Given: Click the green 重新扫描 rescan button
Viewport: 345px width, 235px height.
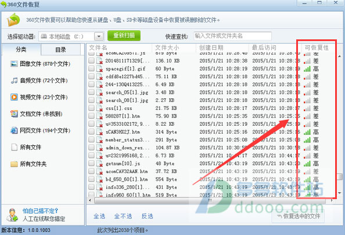Looking at the screenshot, I should click(x=124, y=35).
